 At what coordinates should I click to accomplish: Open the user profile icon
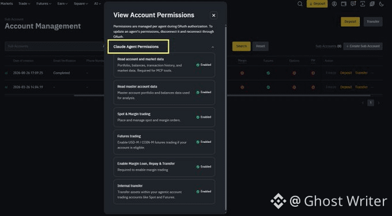point(334,4)
